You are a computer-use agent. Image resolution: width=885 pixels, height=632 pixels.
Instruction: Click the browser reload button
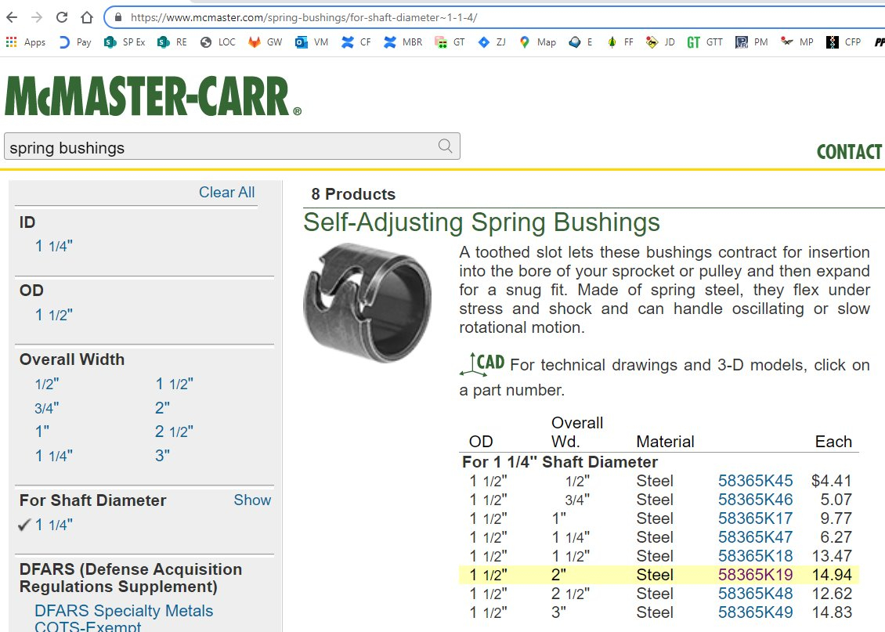click(62, 17)
